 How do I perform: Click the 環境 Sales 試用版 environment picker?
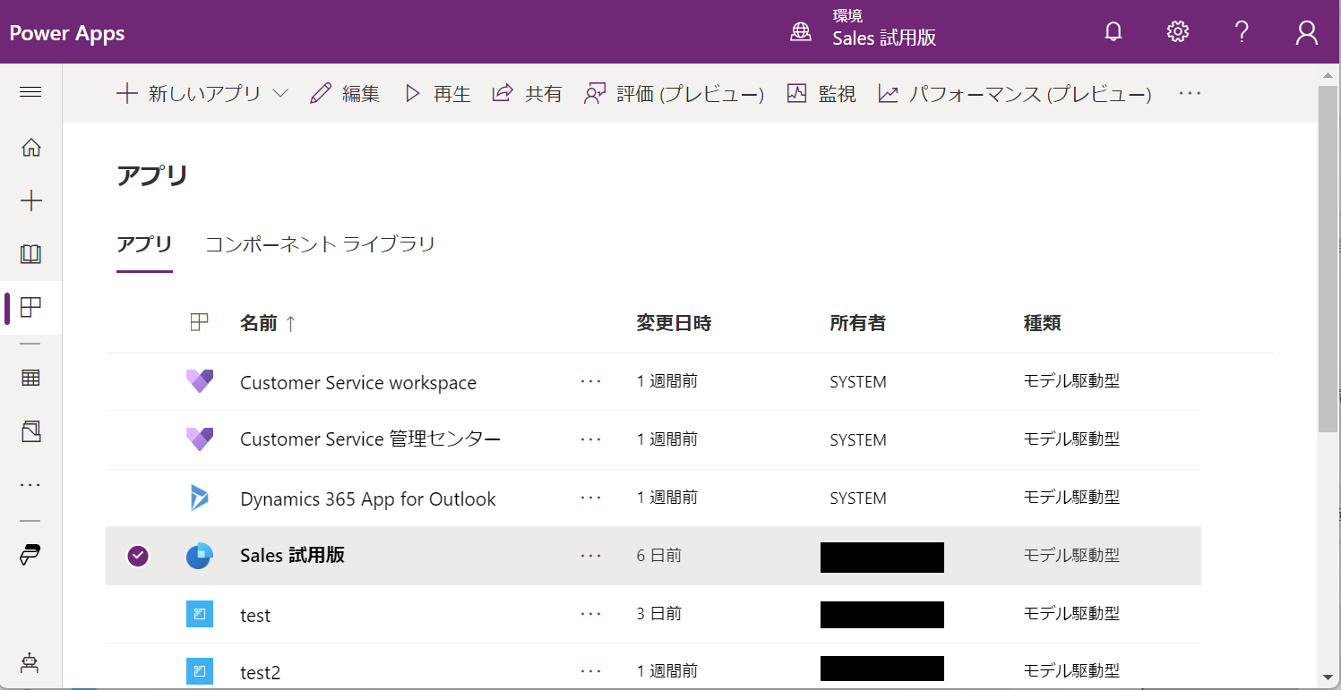pyautogui.click(x=863, y=29)
